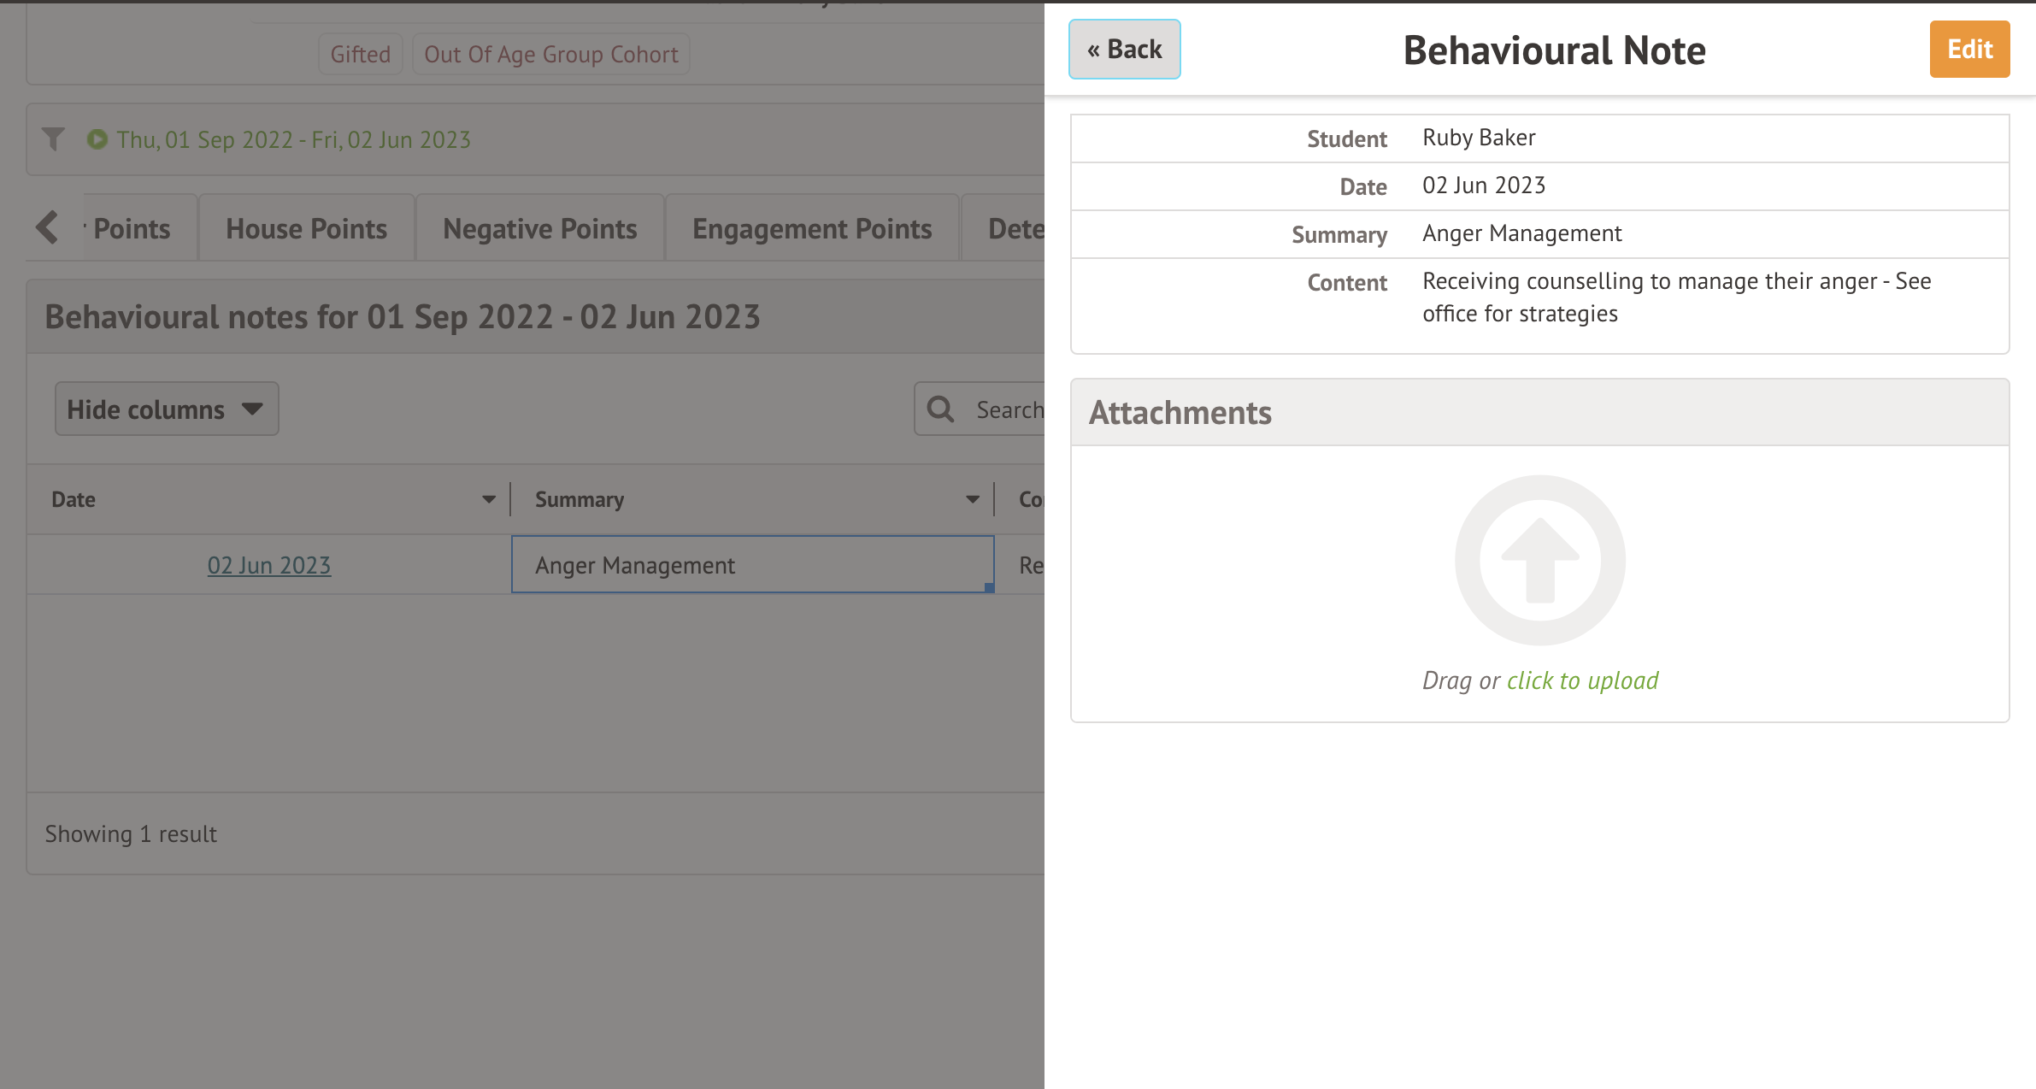
Task: Click the Search input field
Action: (1009, 409)
